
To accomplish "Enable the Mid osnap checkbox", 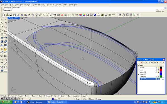I will [23, 96].
